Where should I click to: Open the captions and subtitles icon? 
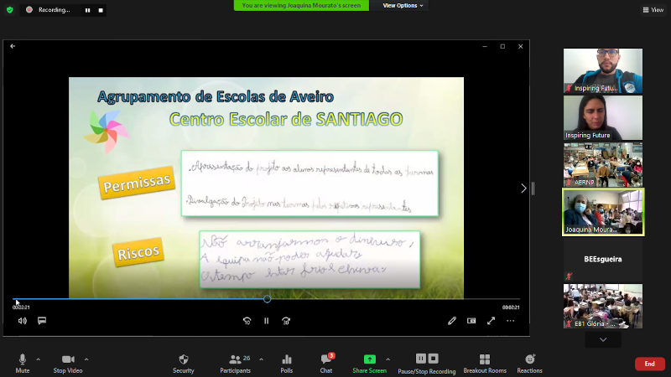(x=42, y=321)
